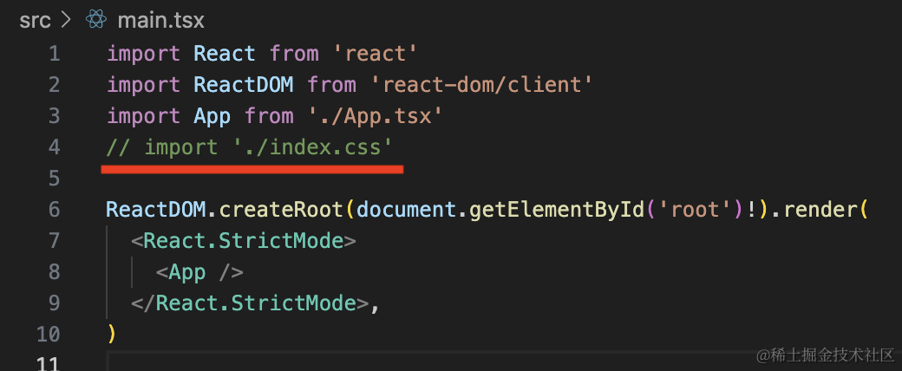The width and height of the screenshot is (902, 371).
Task: Click line number 1 in gutter
Action: tap(54, 54)
